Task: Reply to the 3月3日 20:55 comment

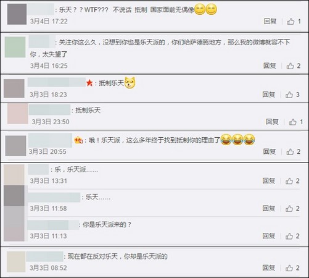Action: click(x=270, y=151)
